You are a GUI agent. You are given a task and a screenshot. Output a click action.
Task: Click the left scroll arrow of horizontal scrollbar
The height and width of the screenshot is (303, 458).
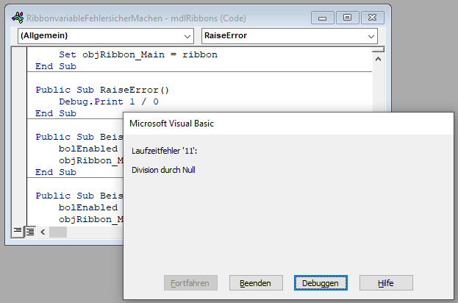pyautogui.click(x=43, y=232)
